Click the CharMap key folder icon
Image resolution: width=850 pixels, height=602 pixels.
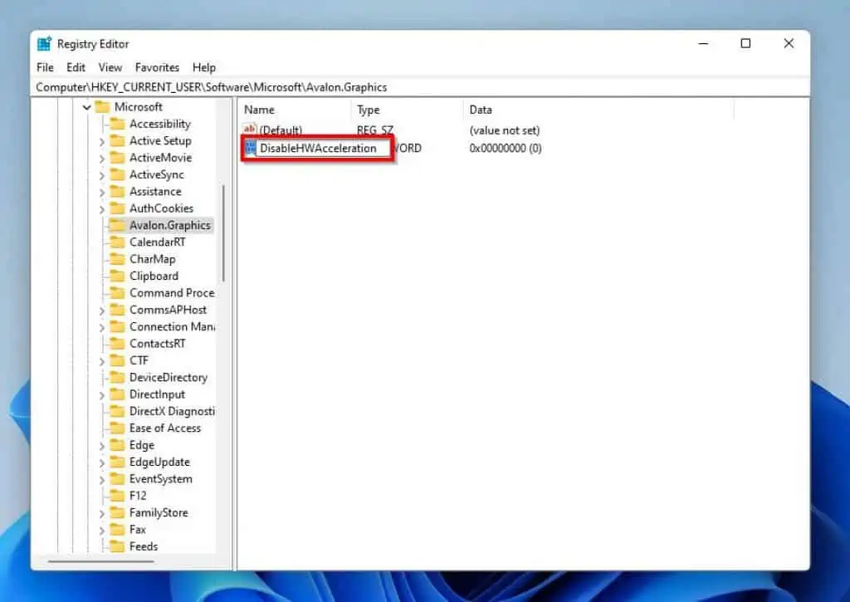(x=117, y=258)
